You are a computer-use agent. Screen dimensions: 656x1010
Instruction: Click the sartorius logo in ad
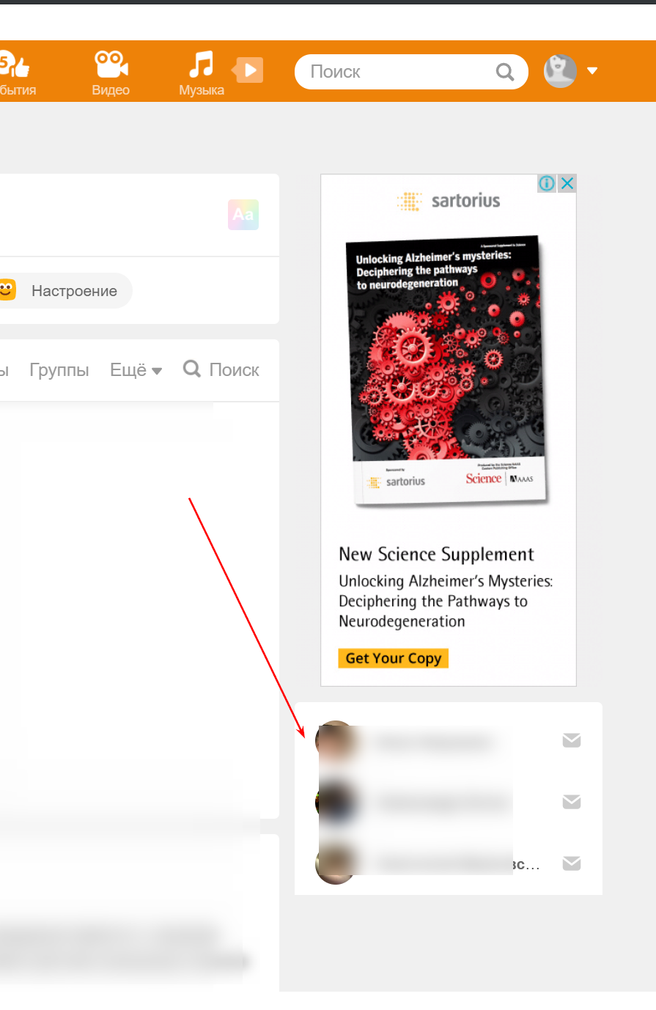(x=449, y=201)
